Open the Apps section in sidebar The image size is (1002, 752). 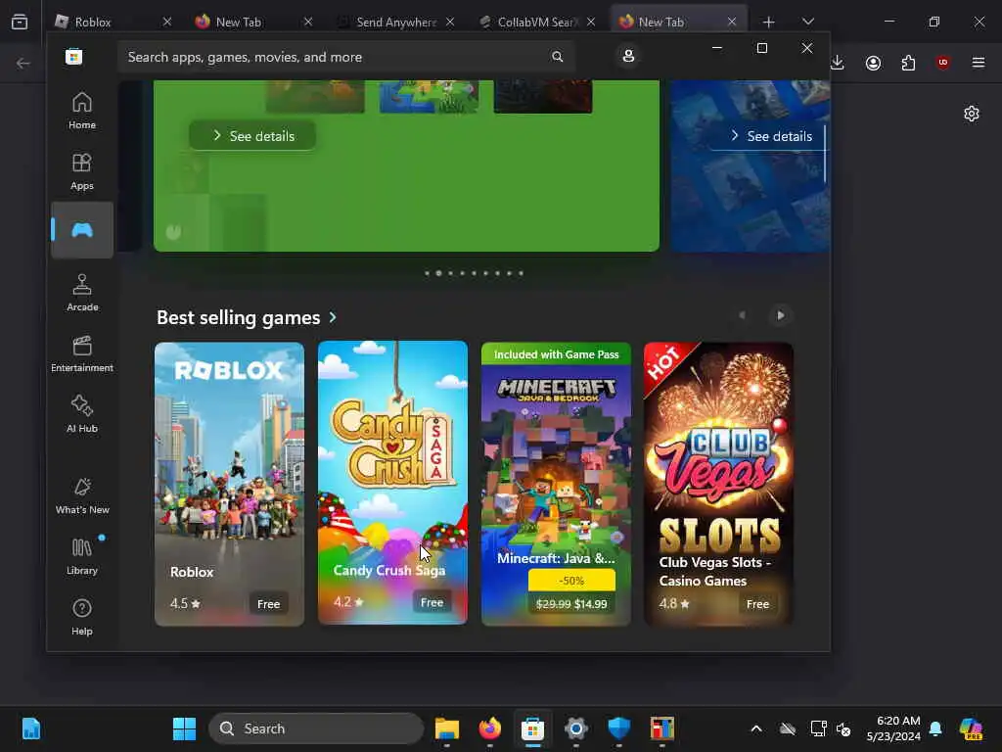(x=82, y=171)
